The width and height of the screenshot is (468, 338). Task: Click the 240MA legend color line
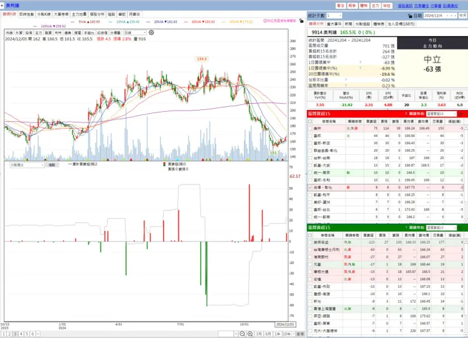click(x=35, y=27)
